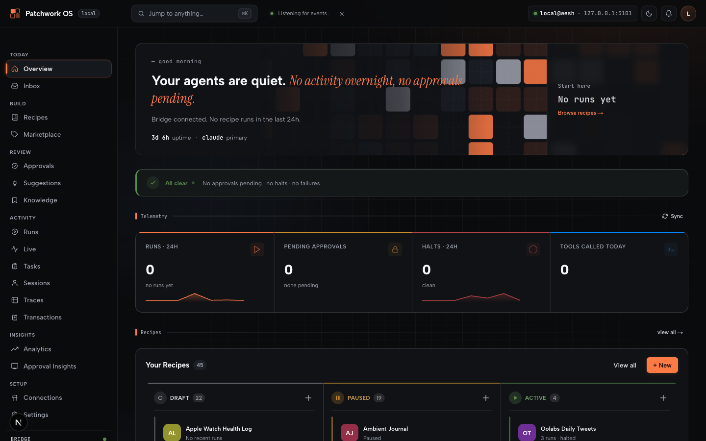Click the play icon on Runs 24h card
This screenshot has width=706, height=441.
[x=257, y=249]
